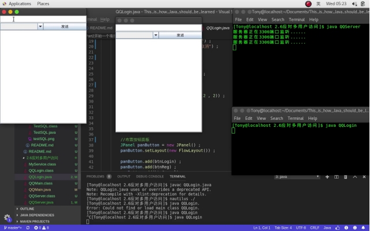Open the Places menu in top bar
370x231 pixels.
click(x=43, y=4)
